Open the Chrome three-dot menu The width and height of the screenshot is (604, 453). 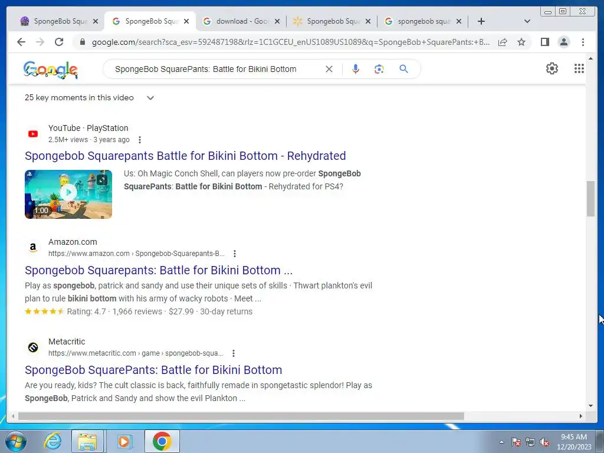pos(583,42)
